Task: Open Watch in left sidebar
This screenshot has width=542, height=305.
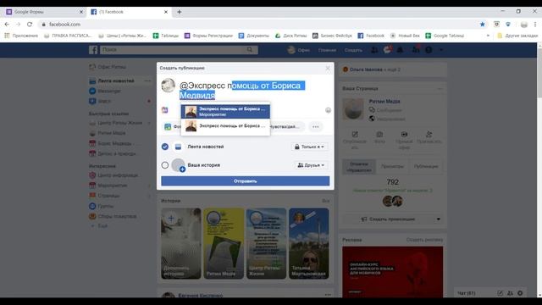Action: (x=100, y=102)
